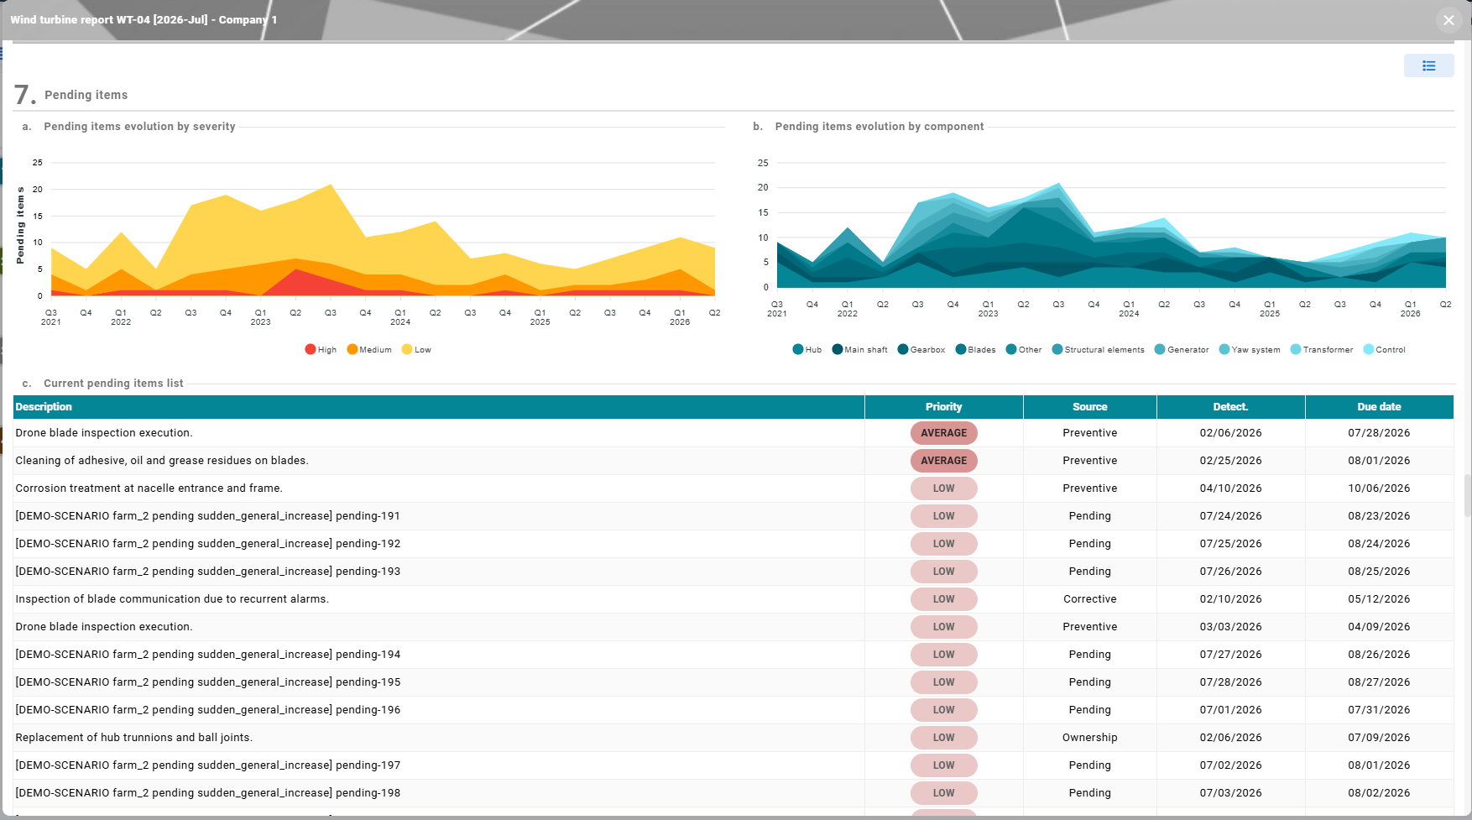This screenshot has height=820, width=1472.
Task: Click due date 07/09/2026
Action: pos(1380,738)
